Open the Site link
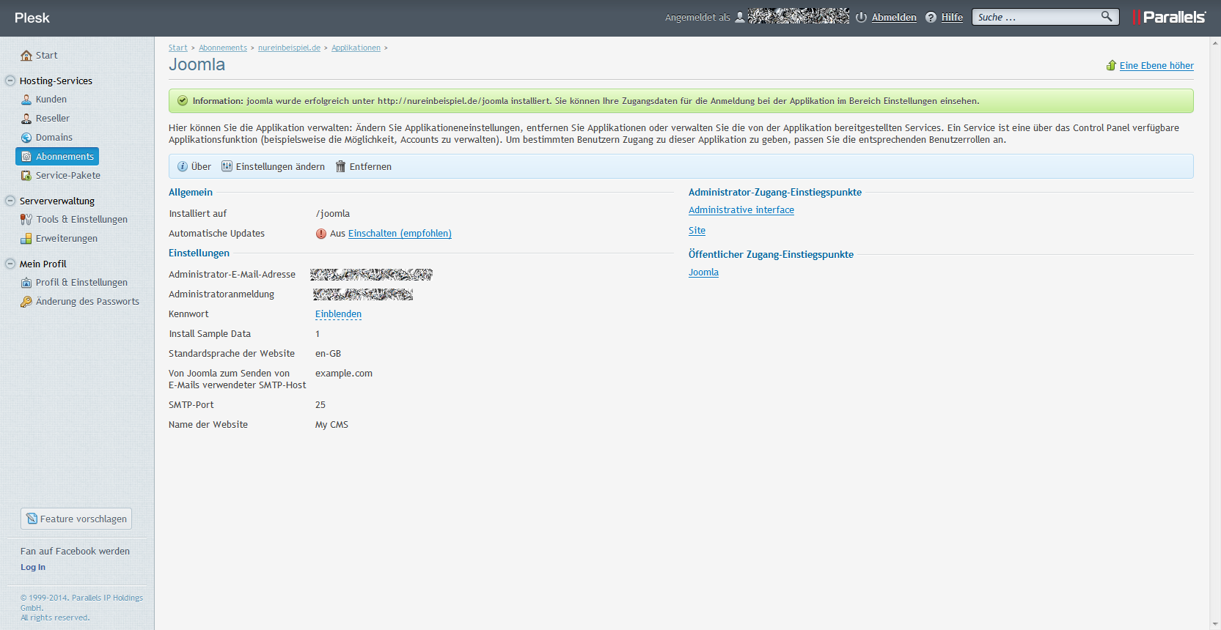This screenshot has height=630, width=1221. click(x=697, y=231)
